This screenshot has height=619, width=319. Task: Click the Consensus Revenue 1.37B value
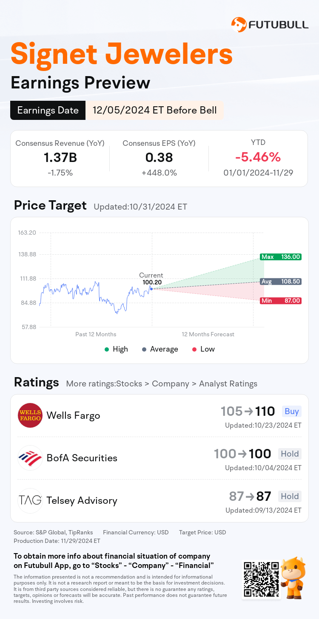tap(60, 158)
